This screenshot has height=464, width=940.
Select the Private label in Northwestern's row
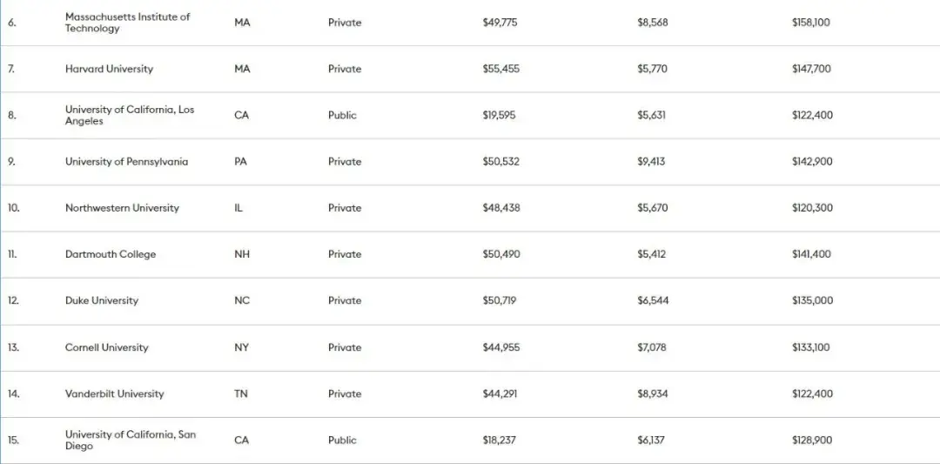pos(345,208)
